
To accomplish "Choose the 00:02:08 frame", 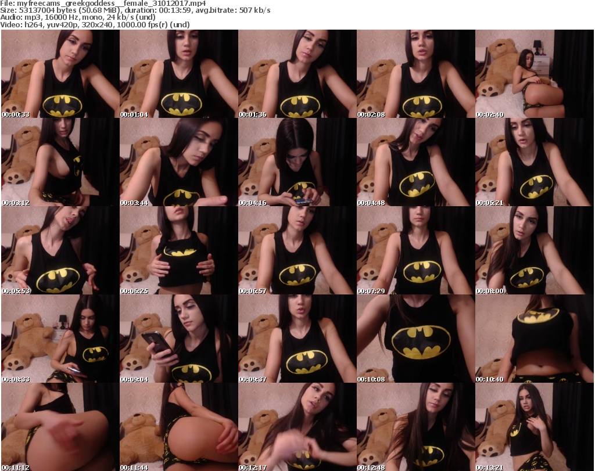I will [415, 74].
